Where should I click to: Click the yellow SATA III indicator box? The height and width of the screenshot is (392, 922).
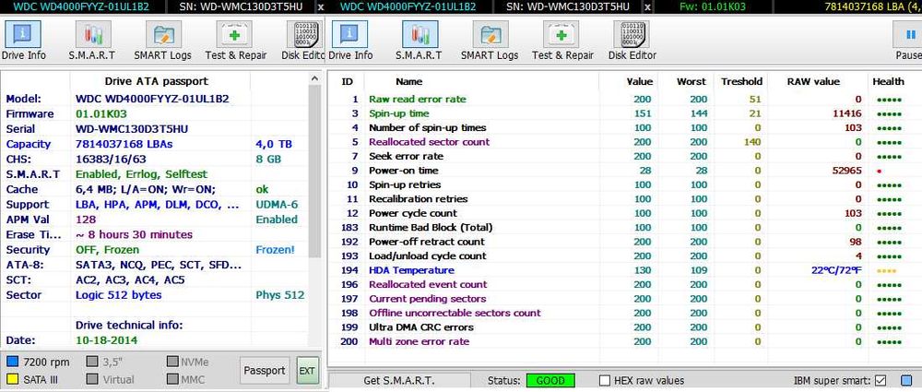[x=12, y=379]
